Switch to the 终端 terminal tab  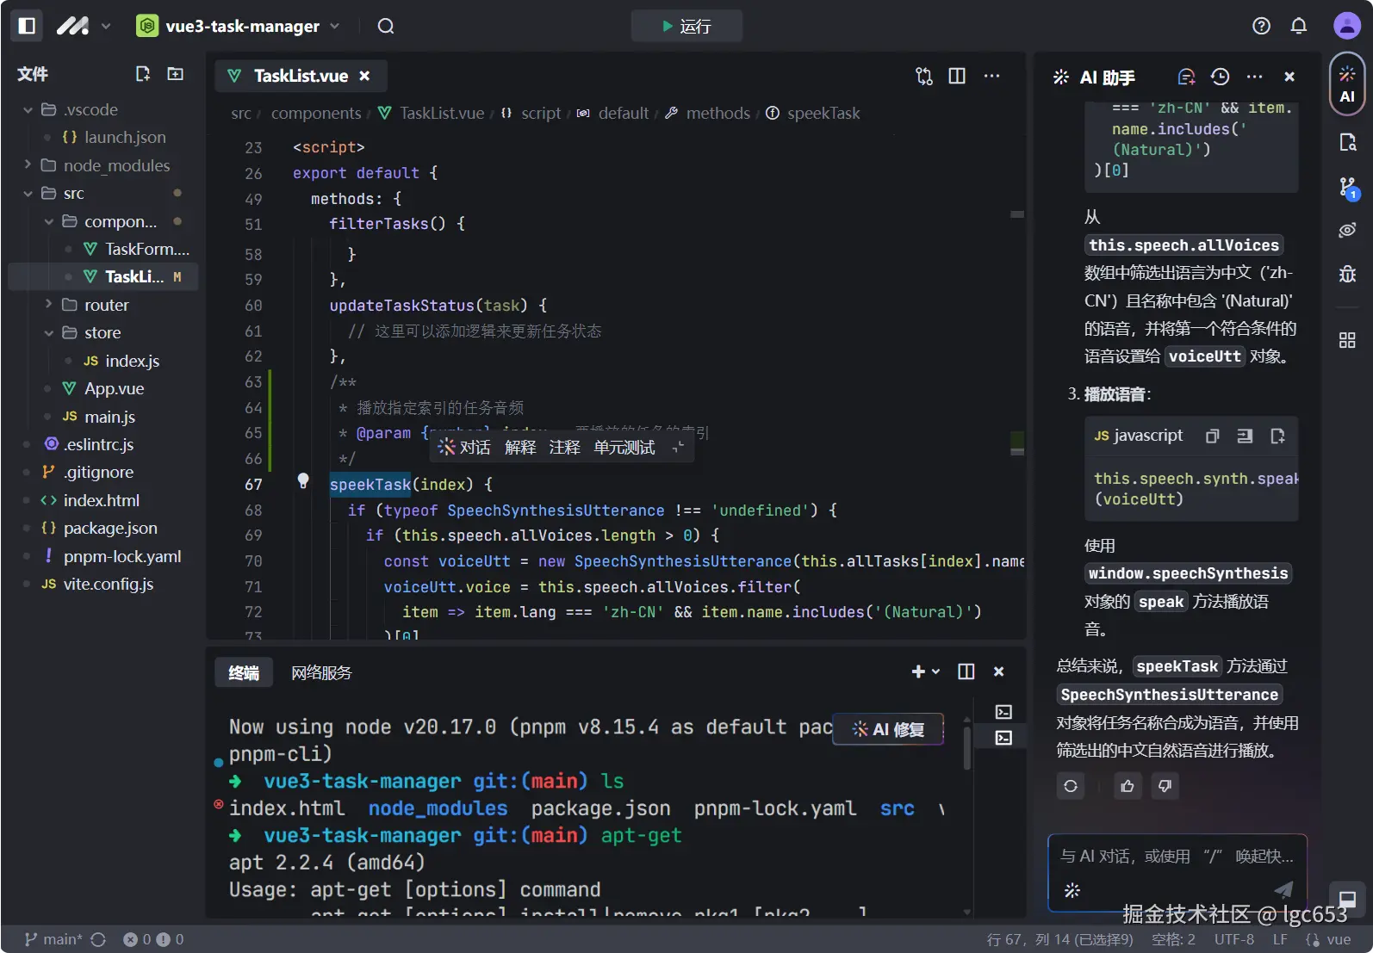pos(244,672)
